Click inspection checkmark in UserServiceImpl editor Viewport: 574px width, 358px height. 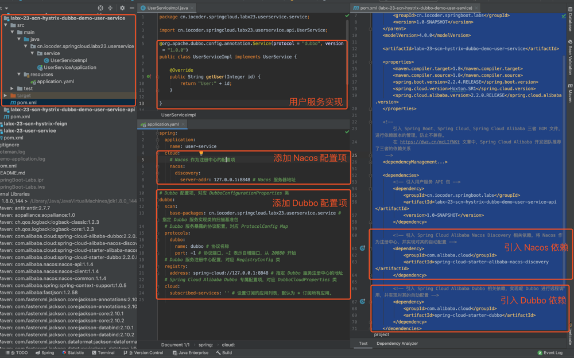point(347,15)
